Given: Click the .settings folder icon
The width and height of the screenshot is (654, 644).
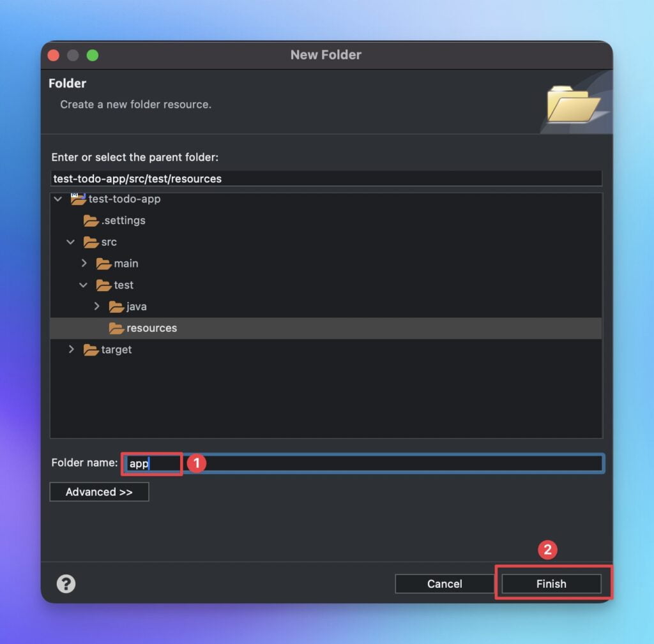Looking at the screenshot, I should click(91, 220).
